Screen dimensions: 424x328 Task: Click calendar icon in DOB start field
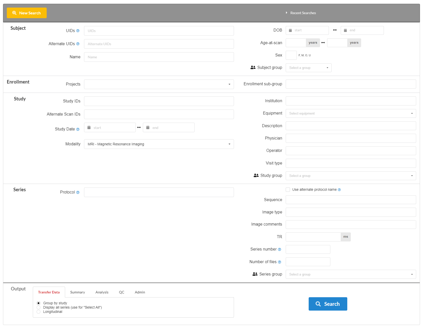click(290, 30)
